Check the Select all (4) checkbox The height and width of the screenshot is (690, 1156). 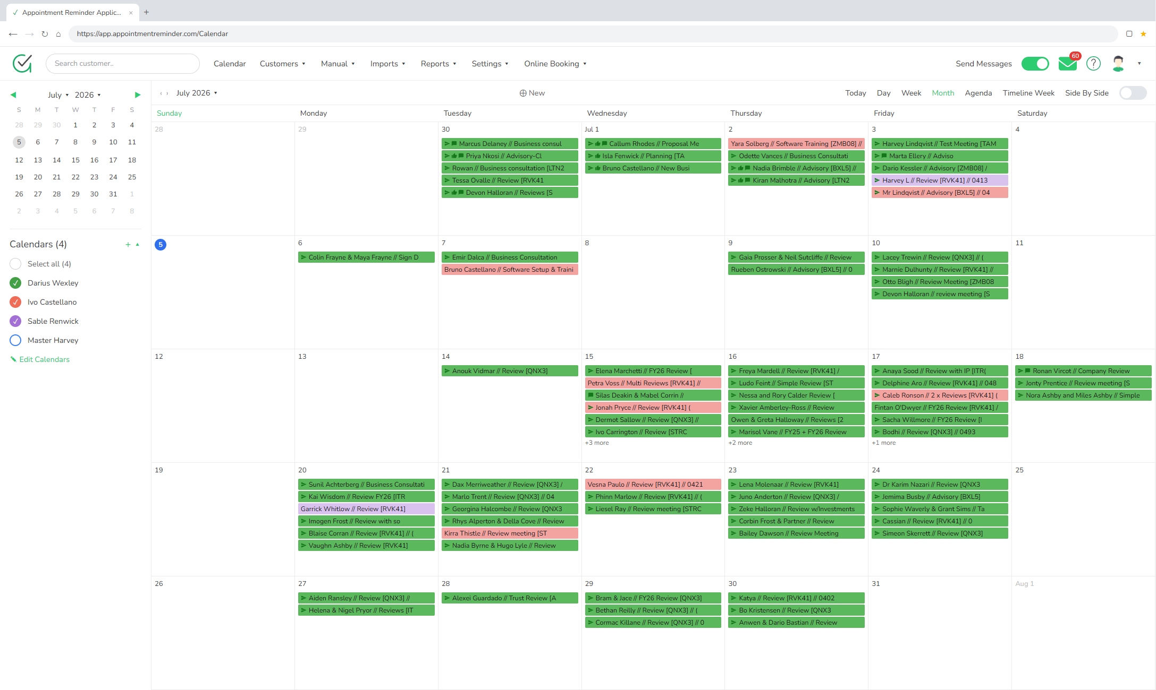(15, 264)
